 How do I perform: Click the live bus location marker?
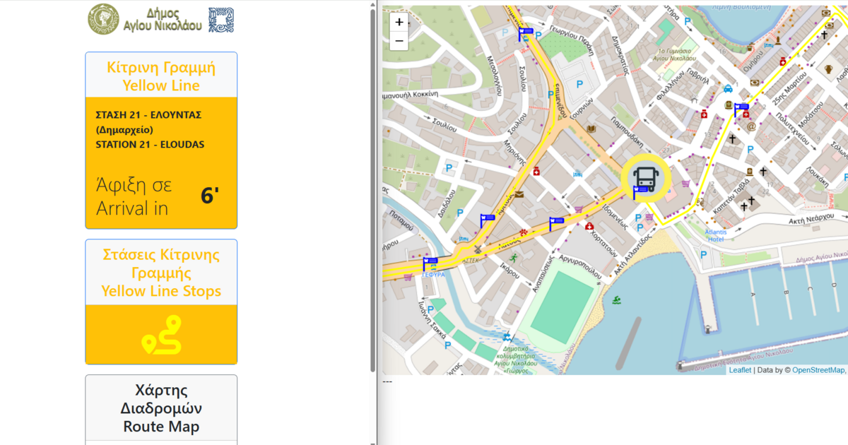(x=644, y=179)
